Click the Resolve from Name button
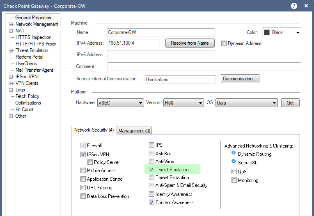The image size is (314, 216). (190, 43)
